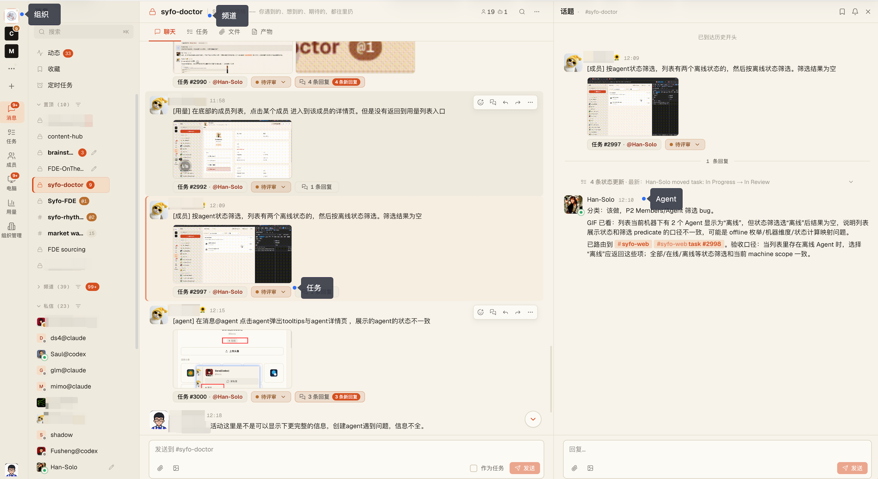Switch to the 'C' organization avatar
Screen dimensions: 878x479
(x=12, y=34)
